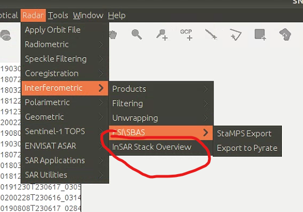Choose Apply Orbit File
This screenshot has width=303, height=212.
pyautogui.click(x=64, y=30)
